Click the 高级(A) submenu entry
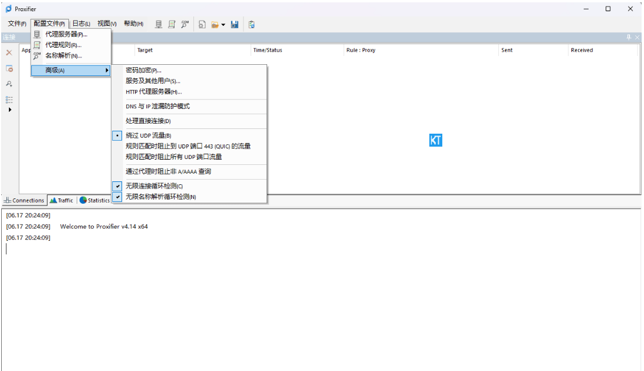The height and width of the screenshot is (371, 644). (x=71, y=71)
